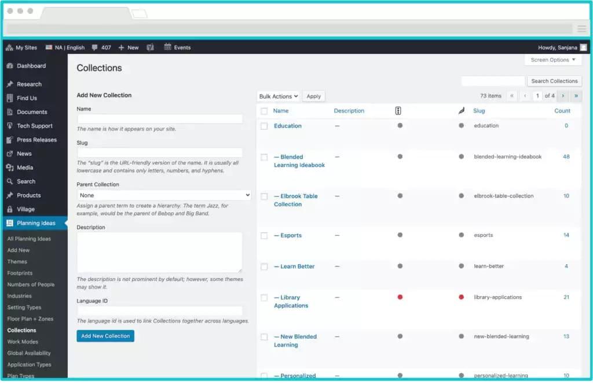The width and height of the screenshot is (593, 383).
Task: Click the News external-link icon
Action: click(10, 154)
